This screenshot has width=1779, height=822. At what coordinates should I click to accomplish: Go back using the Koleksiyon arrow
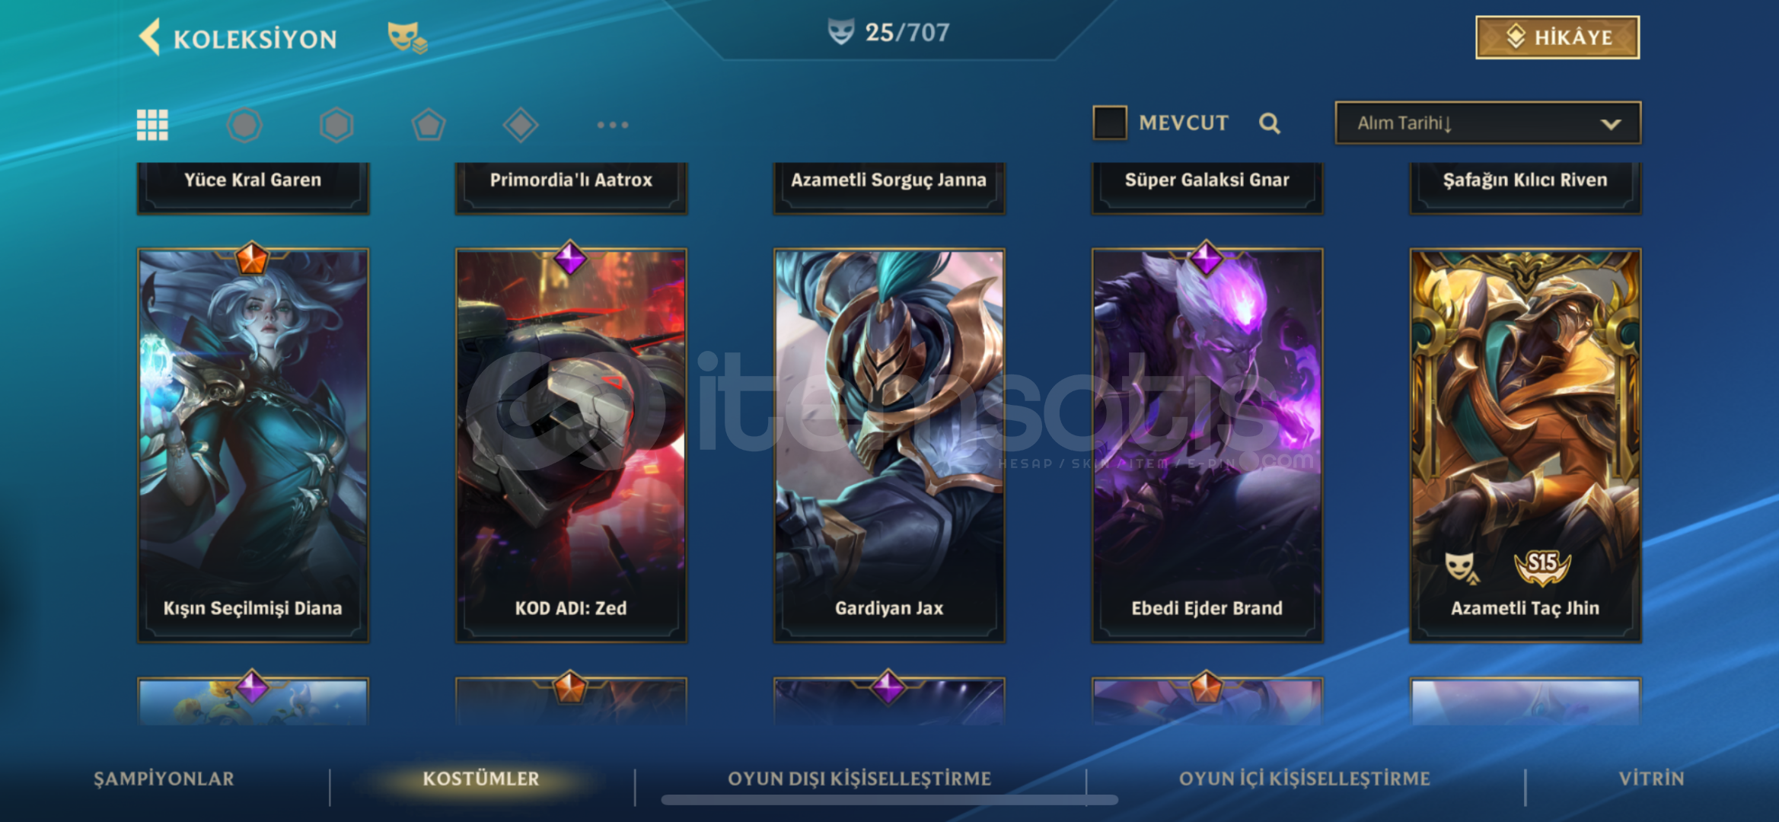[x=150, y=37]
